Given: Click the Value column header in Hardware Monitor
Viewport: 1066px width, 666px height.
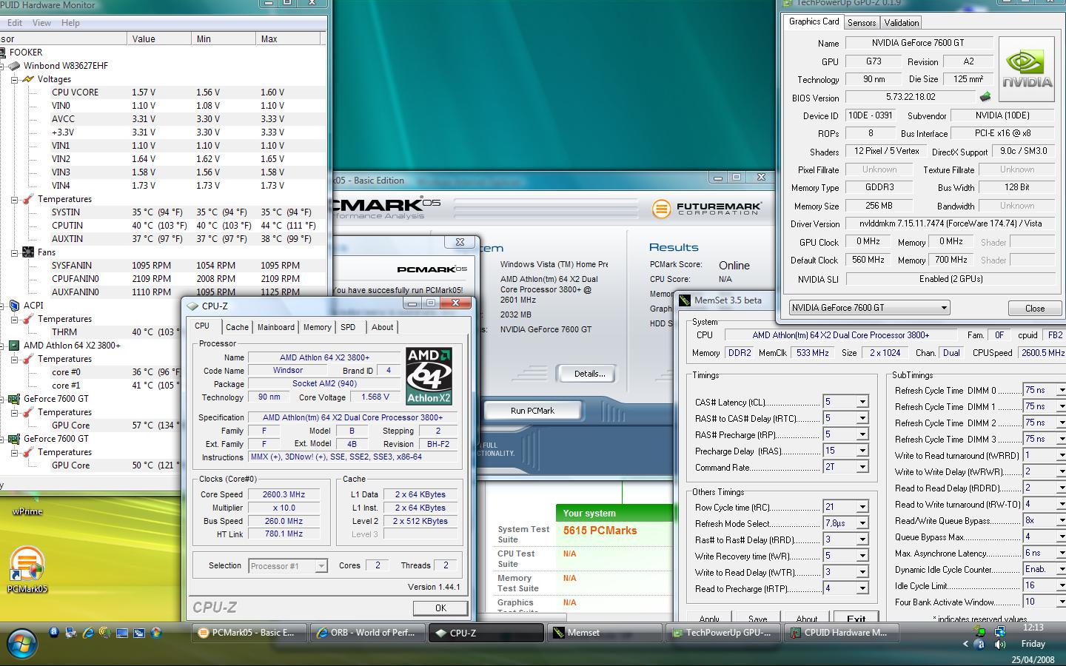Looking at the screenshot, I should (x=159, y=38).
